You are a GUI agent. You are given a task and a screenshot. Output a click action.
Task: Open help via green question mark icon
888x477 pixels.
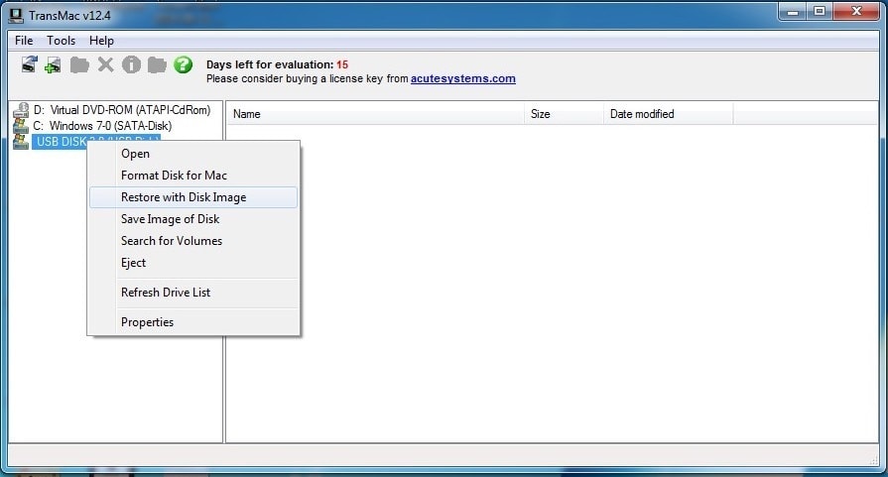click(183, 64)
